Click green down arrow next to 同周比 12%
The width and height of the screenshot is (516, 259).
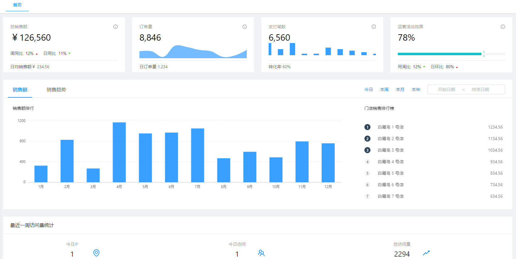click(424, 67)
